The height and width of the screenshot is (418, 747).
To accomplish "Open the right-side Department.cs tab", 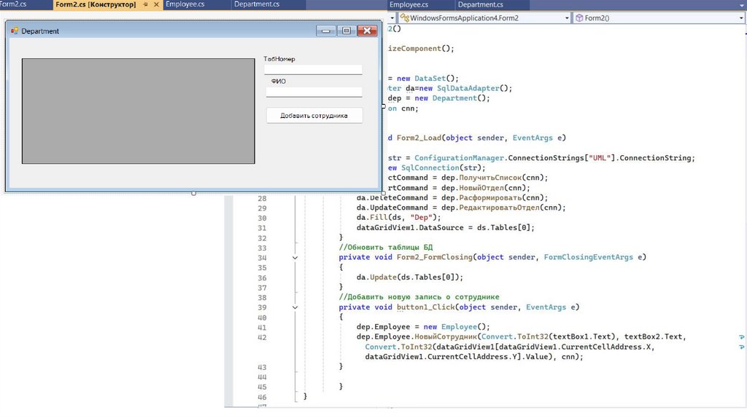I will point(480,5).
